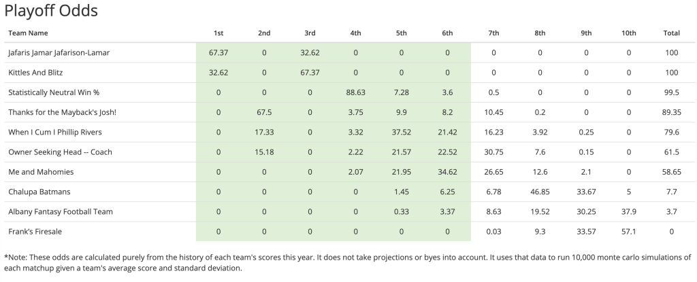
Task: Select the 4th column header
Action: point(356,33)
